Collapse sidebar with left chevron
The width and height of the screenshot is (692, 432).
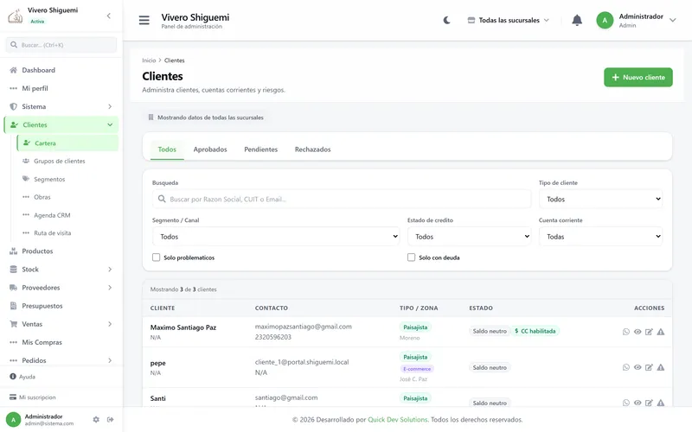pos(109,16)
